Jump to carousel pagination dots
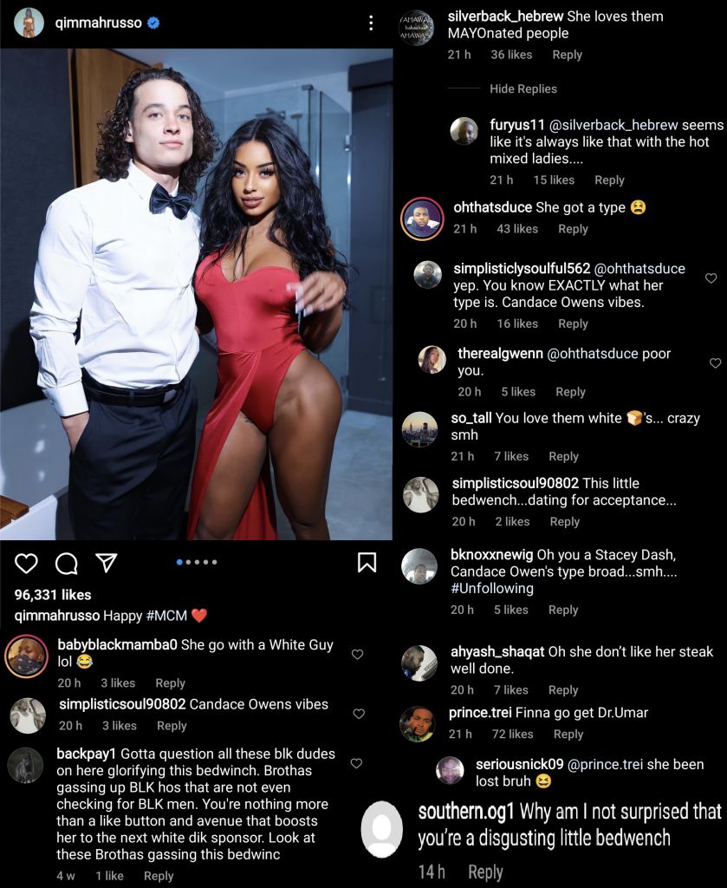The width and height of the screenshot is (727, 888). pos(197,562)
